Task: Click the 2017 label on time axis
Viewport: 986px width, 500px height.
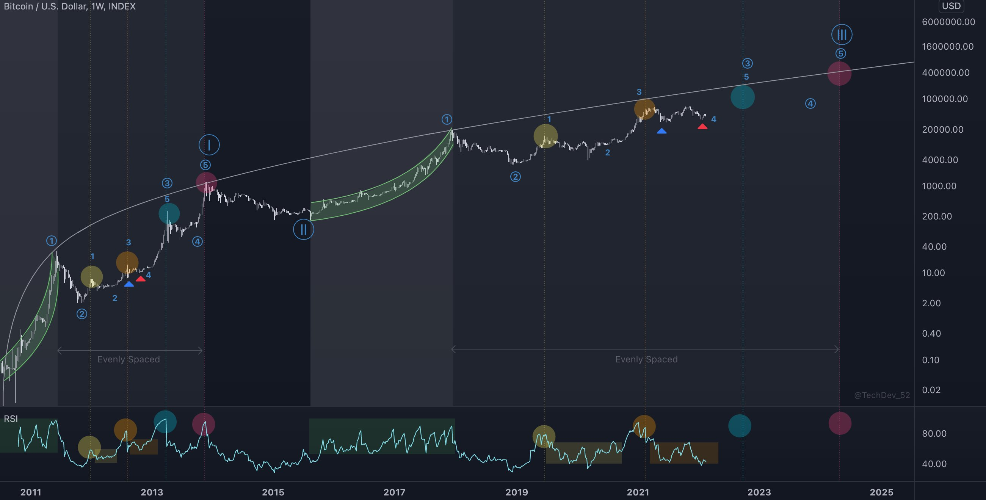Action: (x=394, y=492)
